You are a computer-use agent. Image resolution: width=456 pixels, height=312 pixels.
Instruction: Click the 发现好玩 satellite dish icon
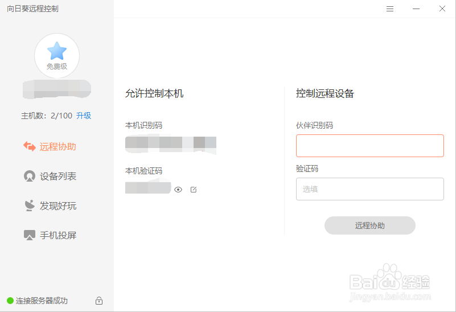click(x=30, y=206)
